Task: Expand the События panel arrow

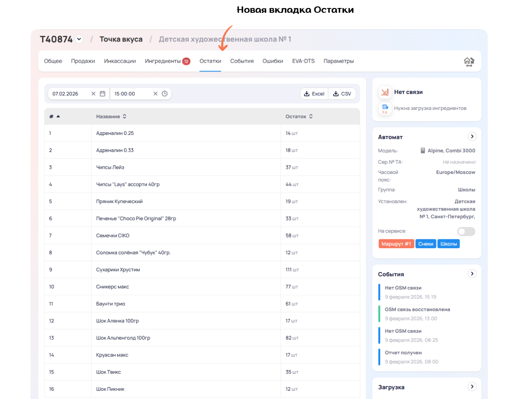Action: [x=472, y=274]
